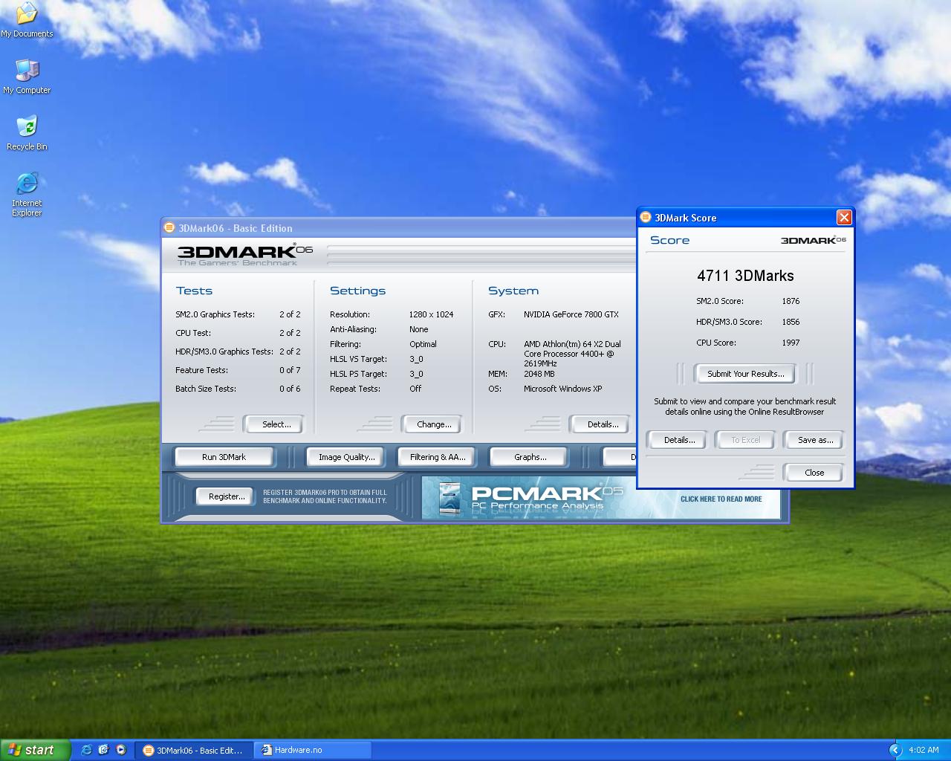Open the Start menu
Screen dimensions: 951x761
tap(35, 750)
